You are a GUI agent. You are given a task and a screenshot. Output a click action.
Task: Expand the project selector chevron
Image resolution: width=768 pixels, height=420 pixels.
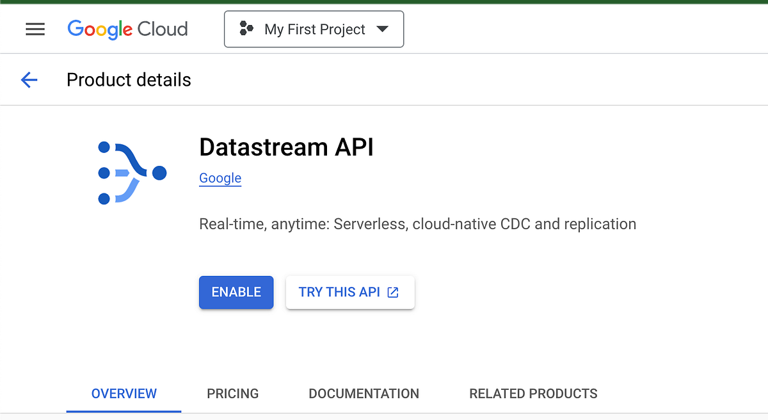[x=382, y=29]
